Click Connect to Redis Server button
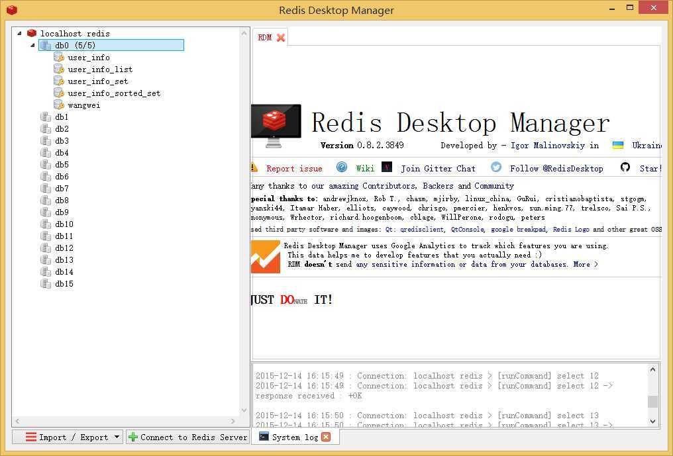 coord(187,437)
